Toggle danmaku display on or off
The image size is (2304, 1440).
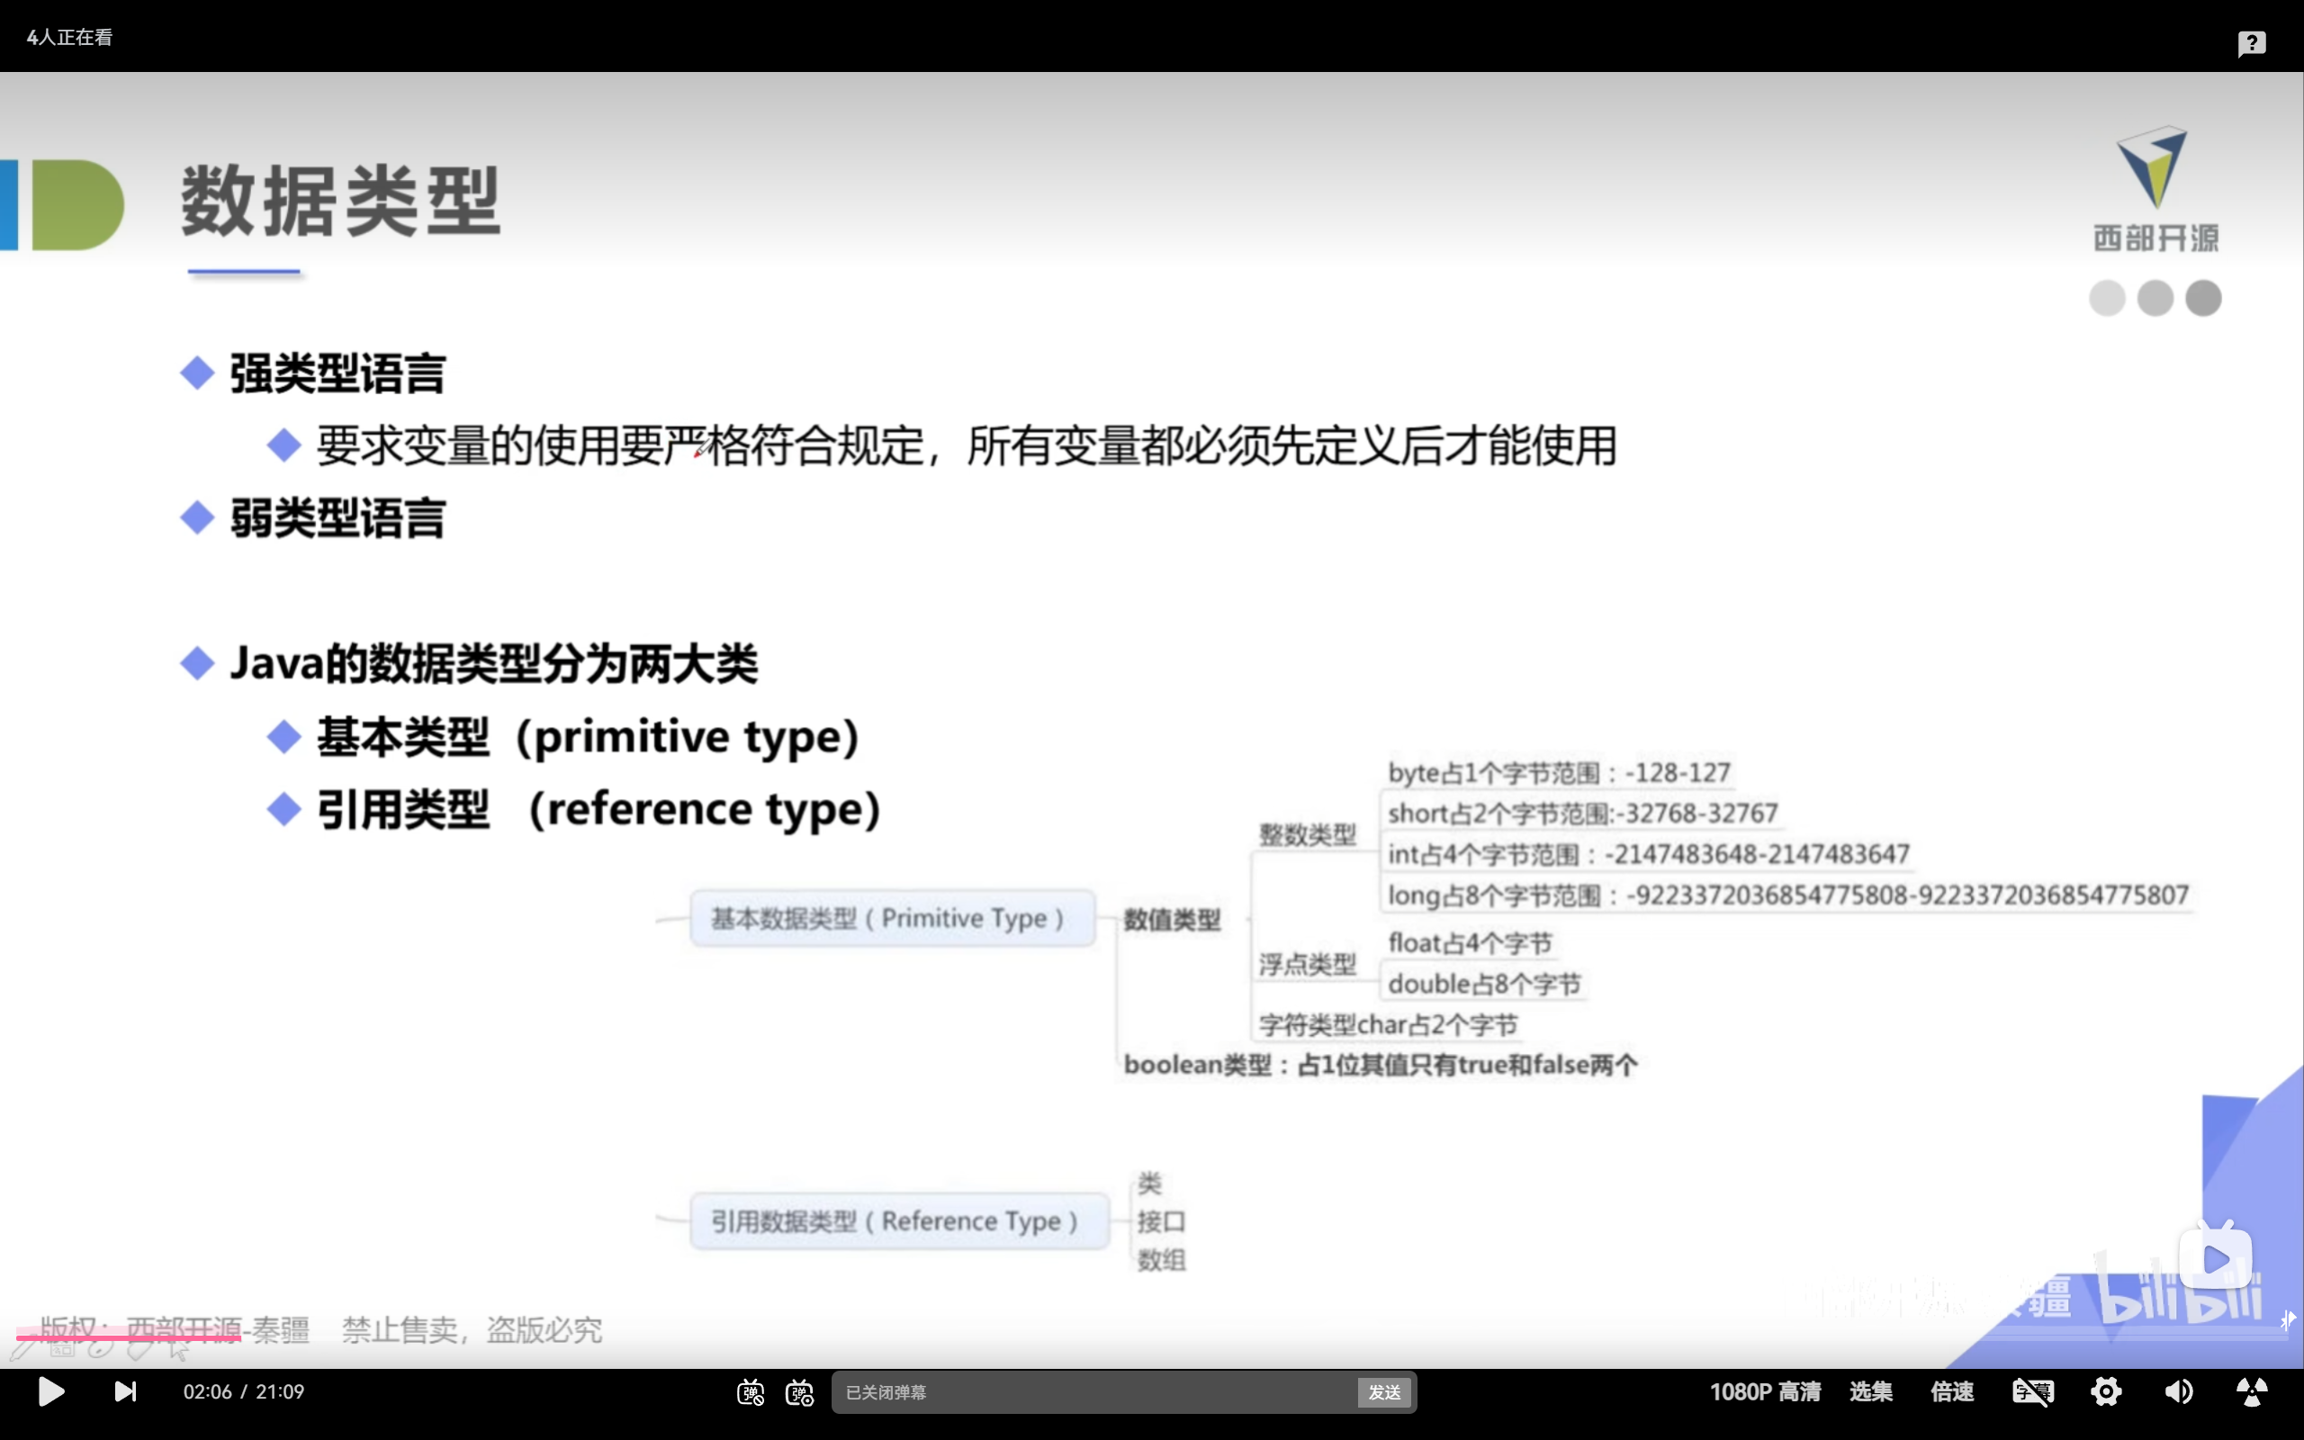coord(751,1392)
